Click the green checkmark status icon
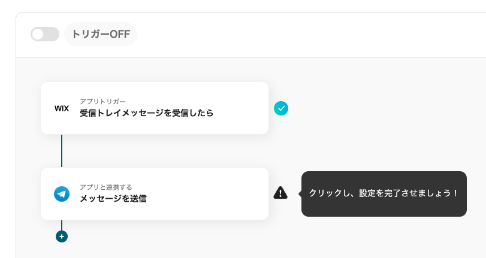Screen dimensions: 486x258 (281, 108)
